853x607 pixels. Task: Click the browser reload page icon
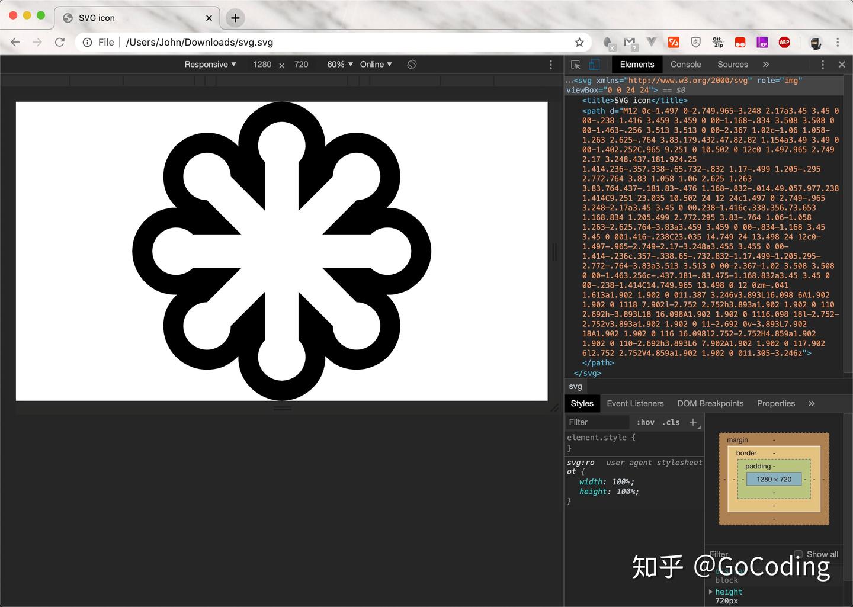coord(60,42)
